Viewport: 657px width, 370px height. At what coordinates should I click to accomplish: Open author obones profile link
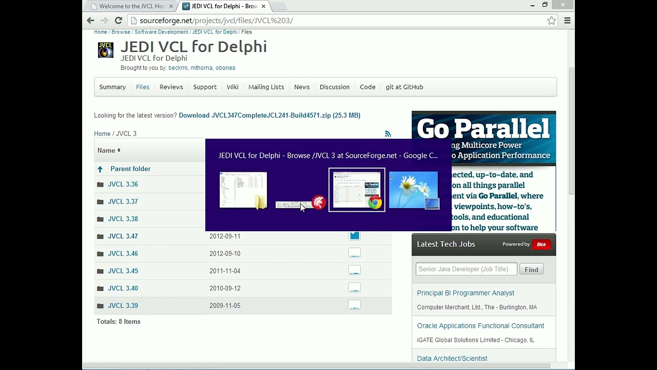coord(225,68)
